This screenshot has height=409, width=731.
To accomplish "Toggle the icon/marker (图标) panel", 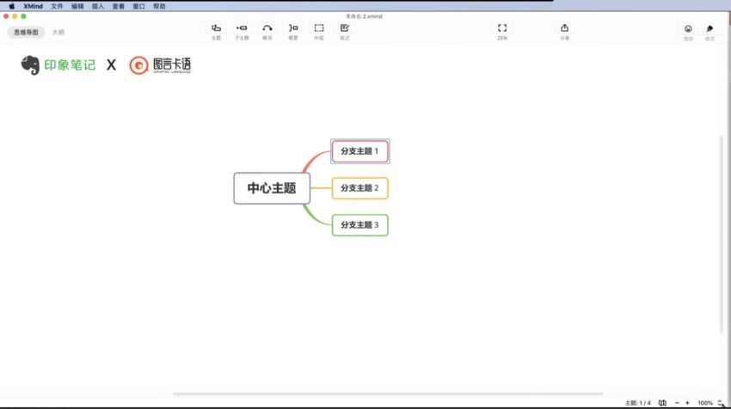I will pyautogui.click(x=688, y=29).
